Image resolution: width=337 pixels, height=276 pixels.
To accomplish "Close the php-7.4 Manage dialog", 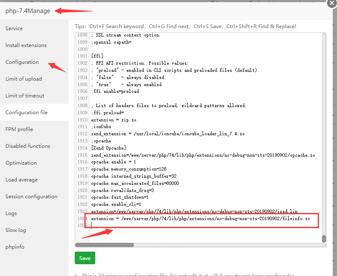I will tap(332, 3).
